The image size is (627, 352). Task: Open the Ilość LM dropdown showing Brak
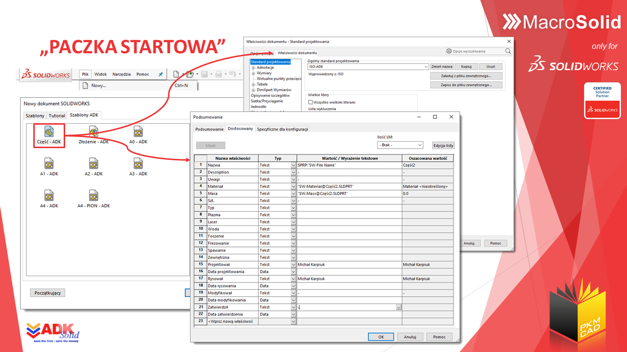420,145
